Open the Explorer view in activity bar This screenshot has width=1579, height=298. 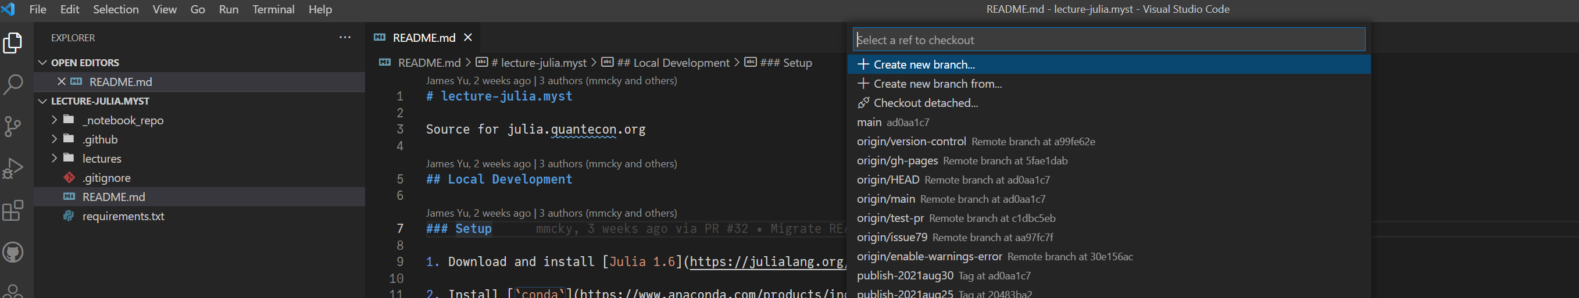[13, 44]
